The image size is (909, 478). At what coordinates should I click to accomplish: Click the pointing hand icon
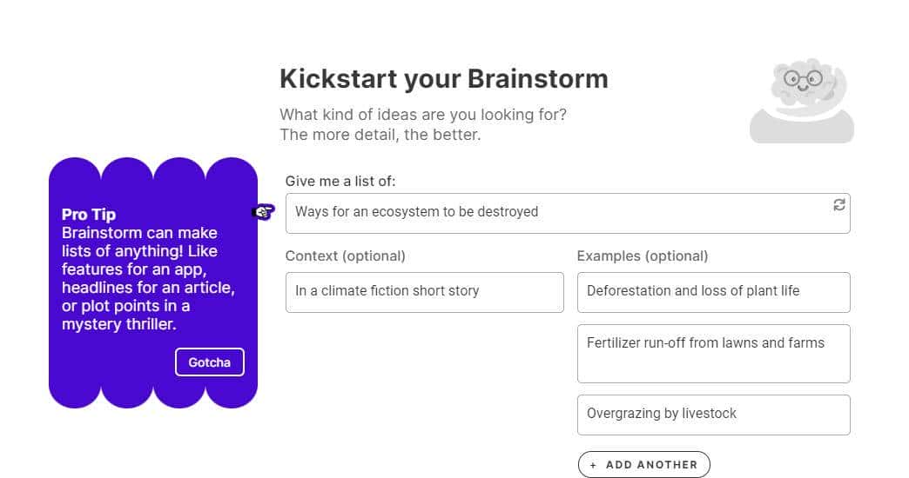[x=263, y=211]
